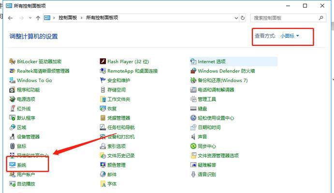Focus the 搜索控制面板 search box
This screenshot has width=334, height=193.
288,18
